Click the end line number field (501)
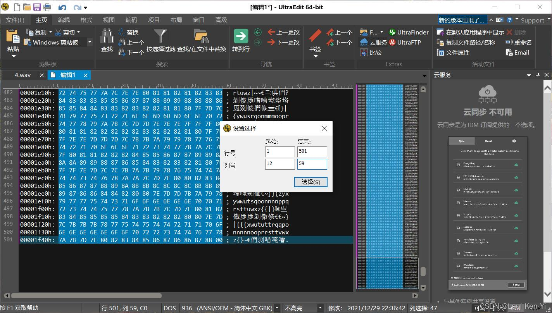Screen dimensions: 552x313 [x=312, y=152]
